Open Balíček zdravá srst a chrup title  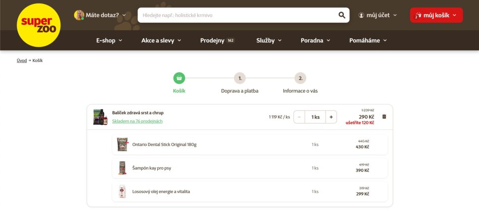point(138,113)
